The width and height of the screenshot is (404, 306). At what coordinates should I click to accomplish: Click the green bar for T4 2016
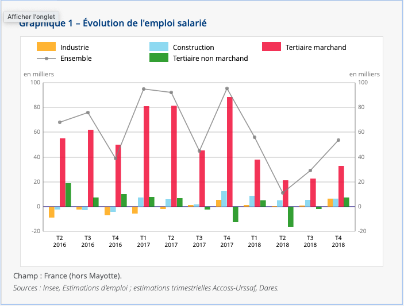124,200
